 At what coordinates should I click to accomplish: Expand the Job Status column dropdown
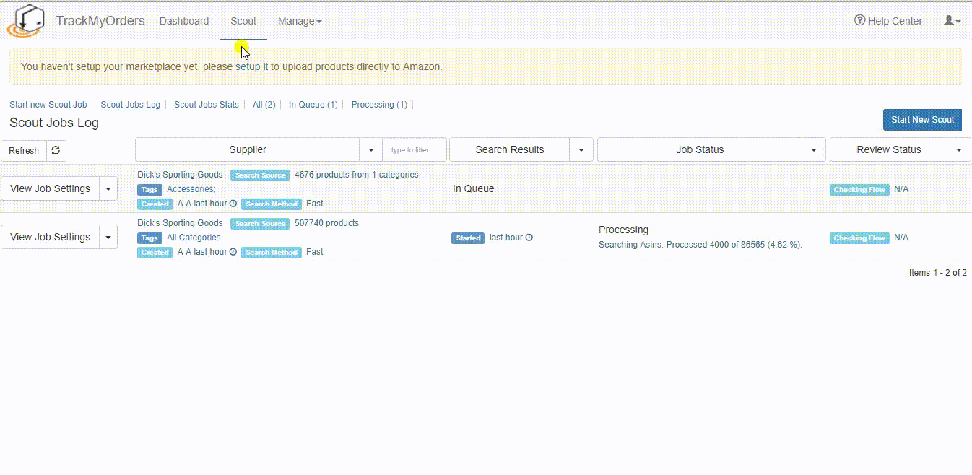coord(814,149)
